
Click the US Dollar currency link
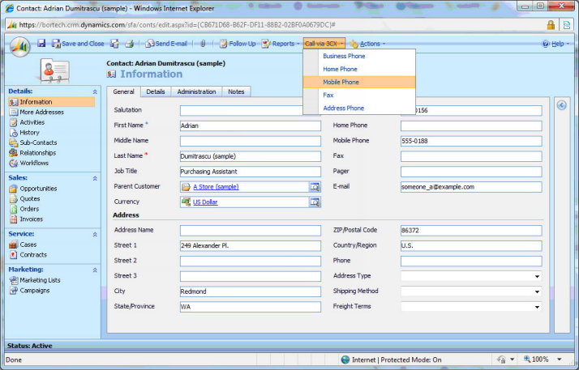pos(205,202)
